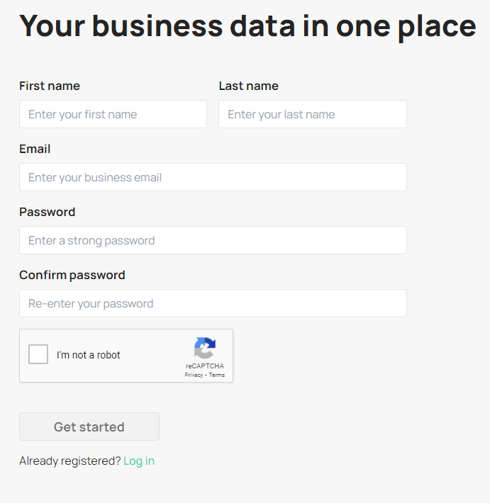Click the Password entry field
Image resolution: width=490 pixels, height=503 pixels.
click(213, 240)
